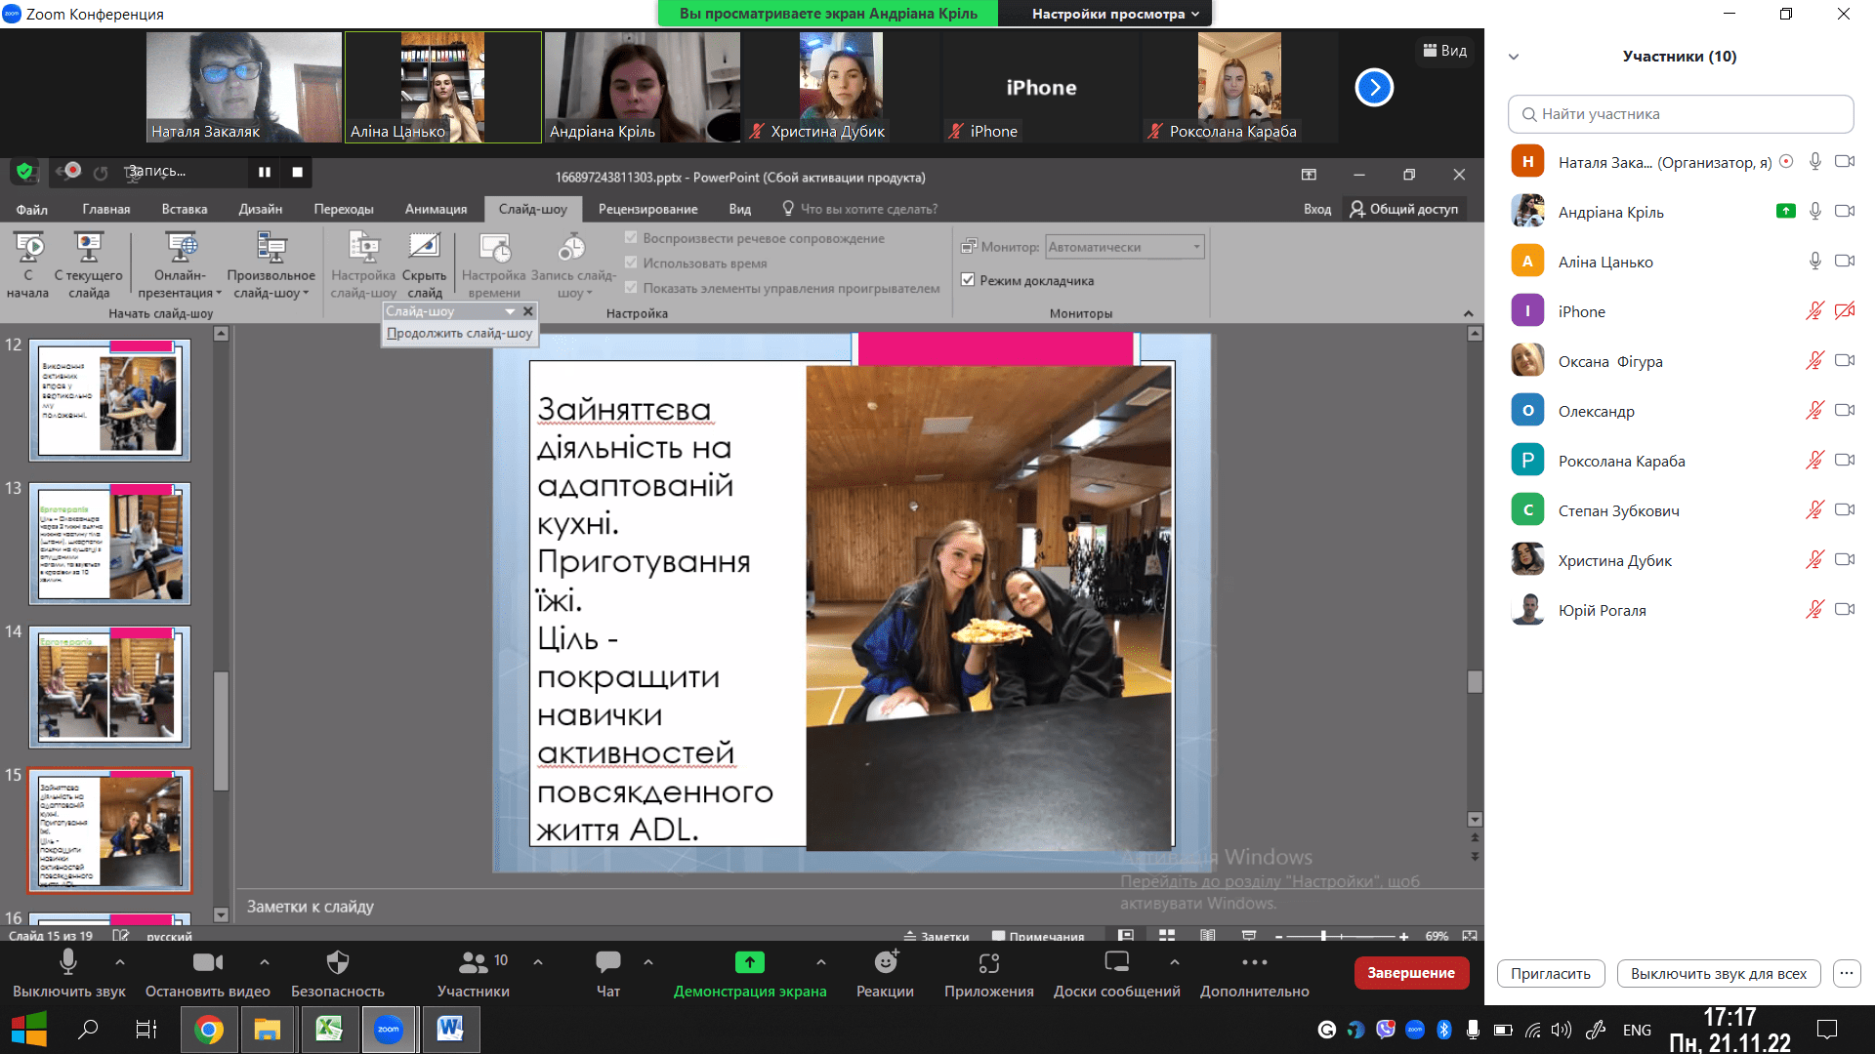
Task: Expand the Настройки просмотра dropdown
Action: (1114, 14)
